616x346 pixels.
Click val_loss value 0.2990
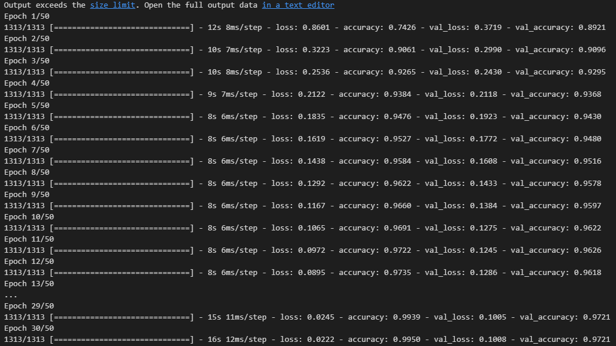coord(488,50)
